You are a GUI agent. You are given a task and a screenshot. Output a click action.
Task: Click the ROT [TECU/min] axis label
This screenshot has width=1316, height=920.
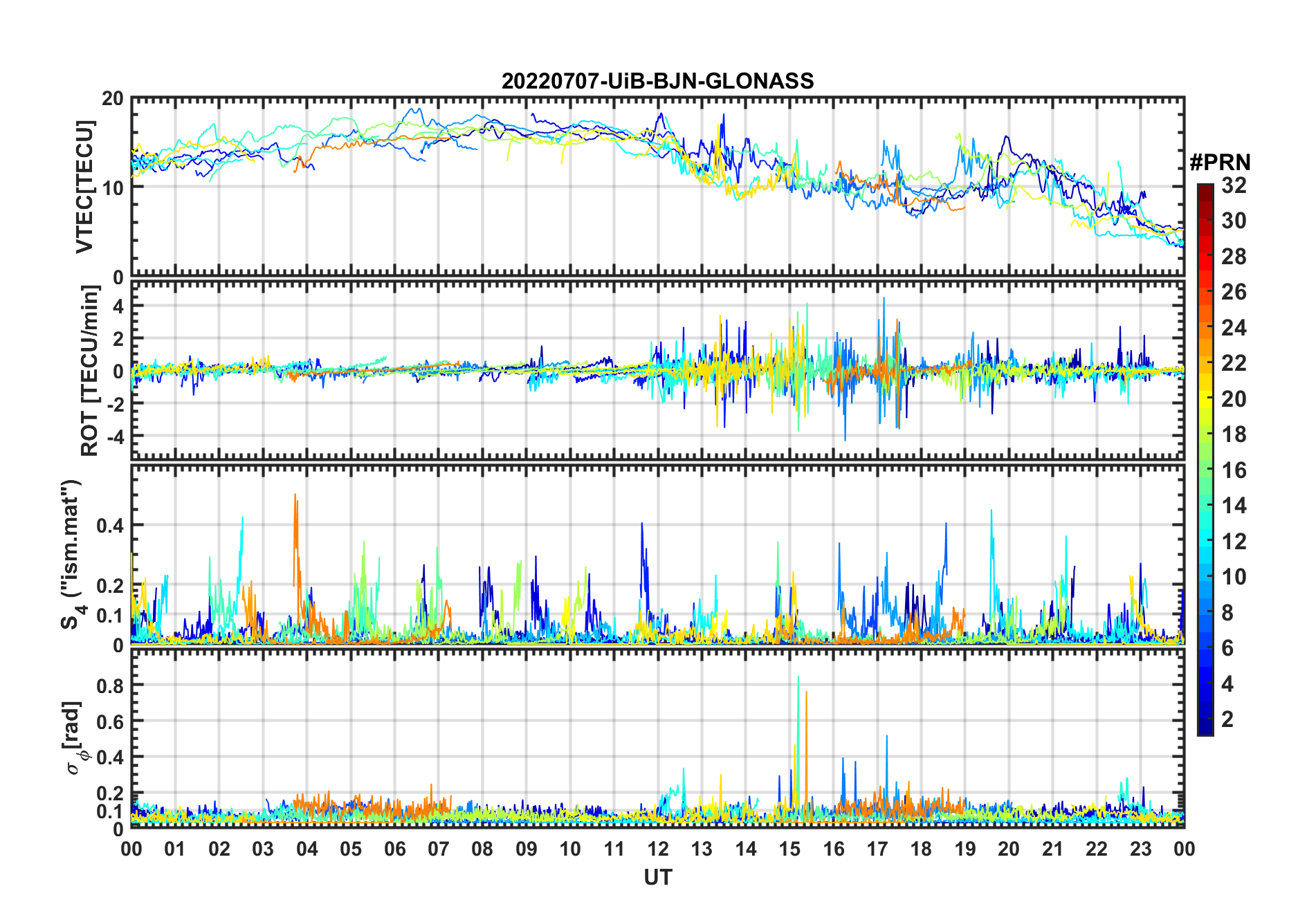click(x=90, y=370)
